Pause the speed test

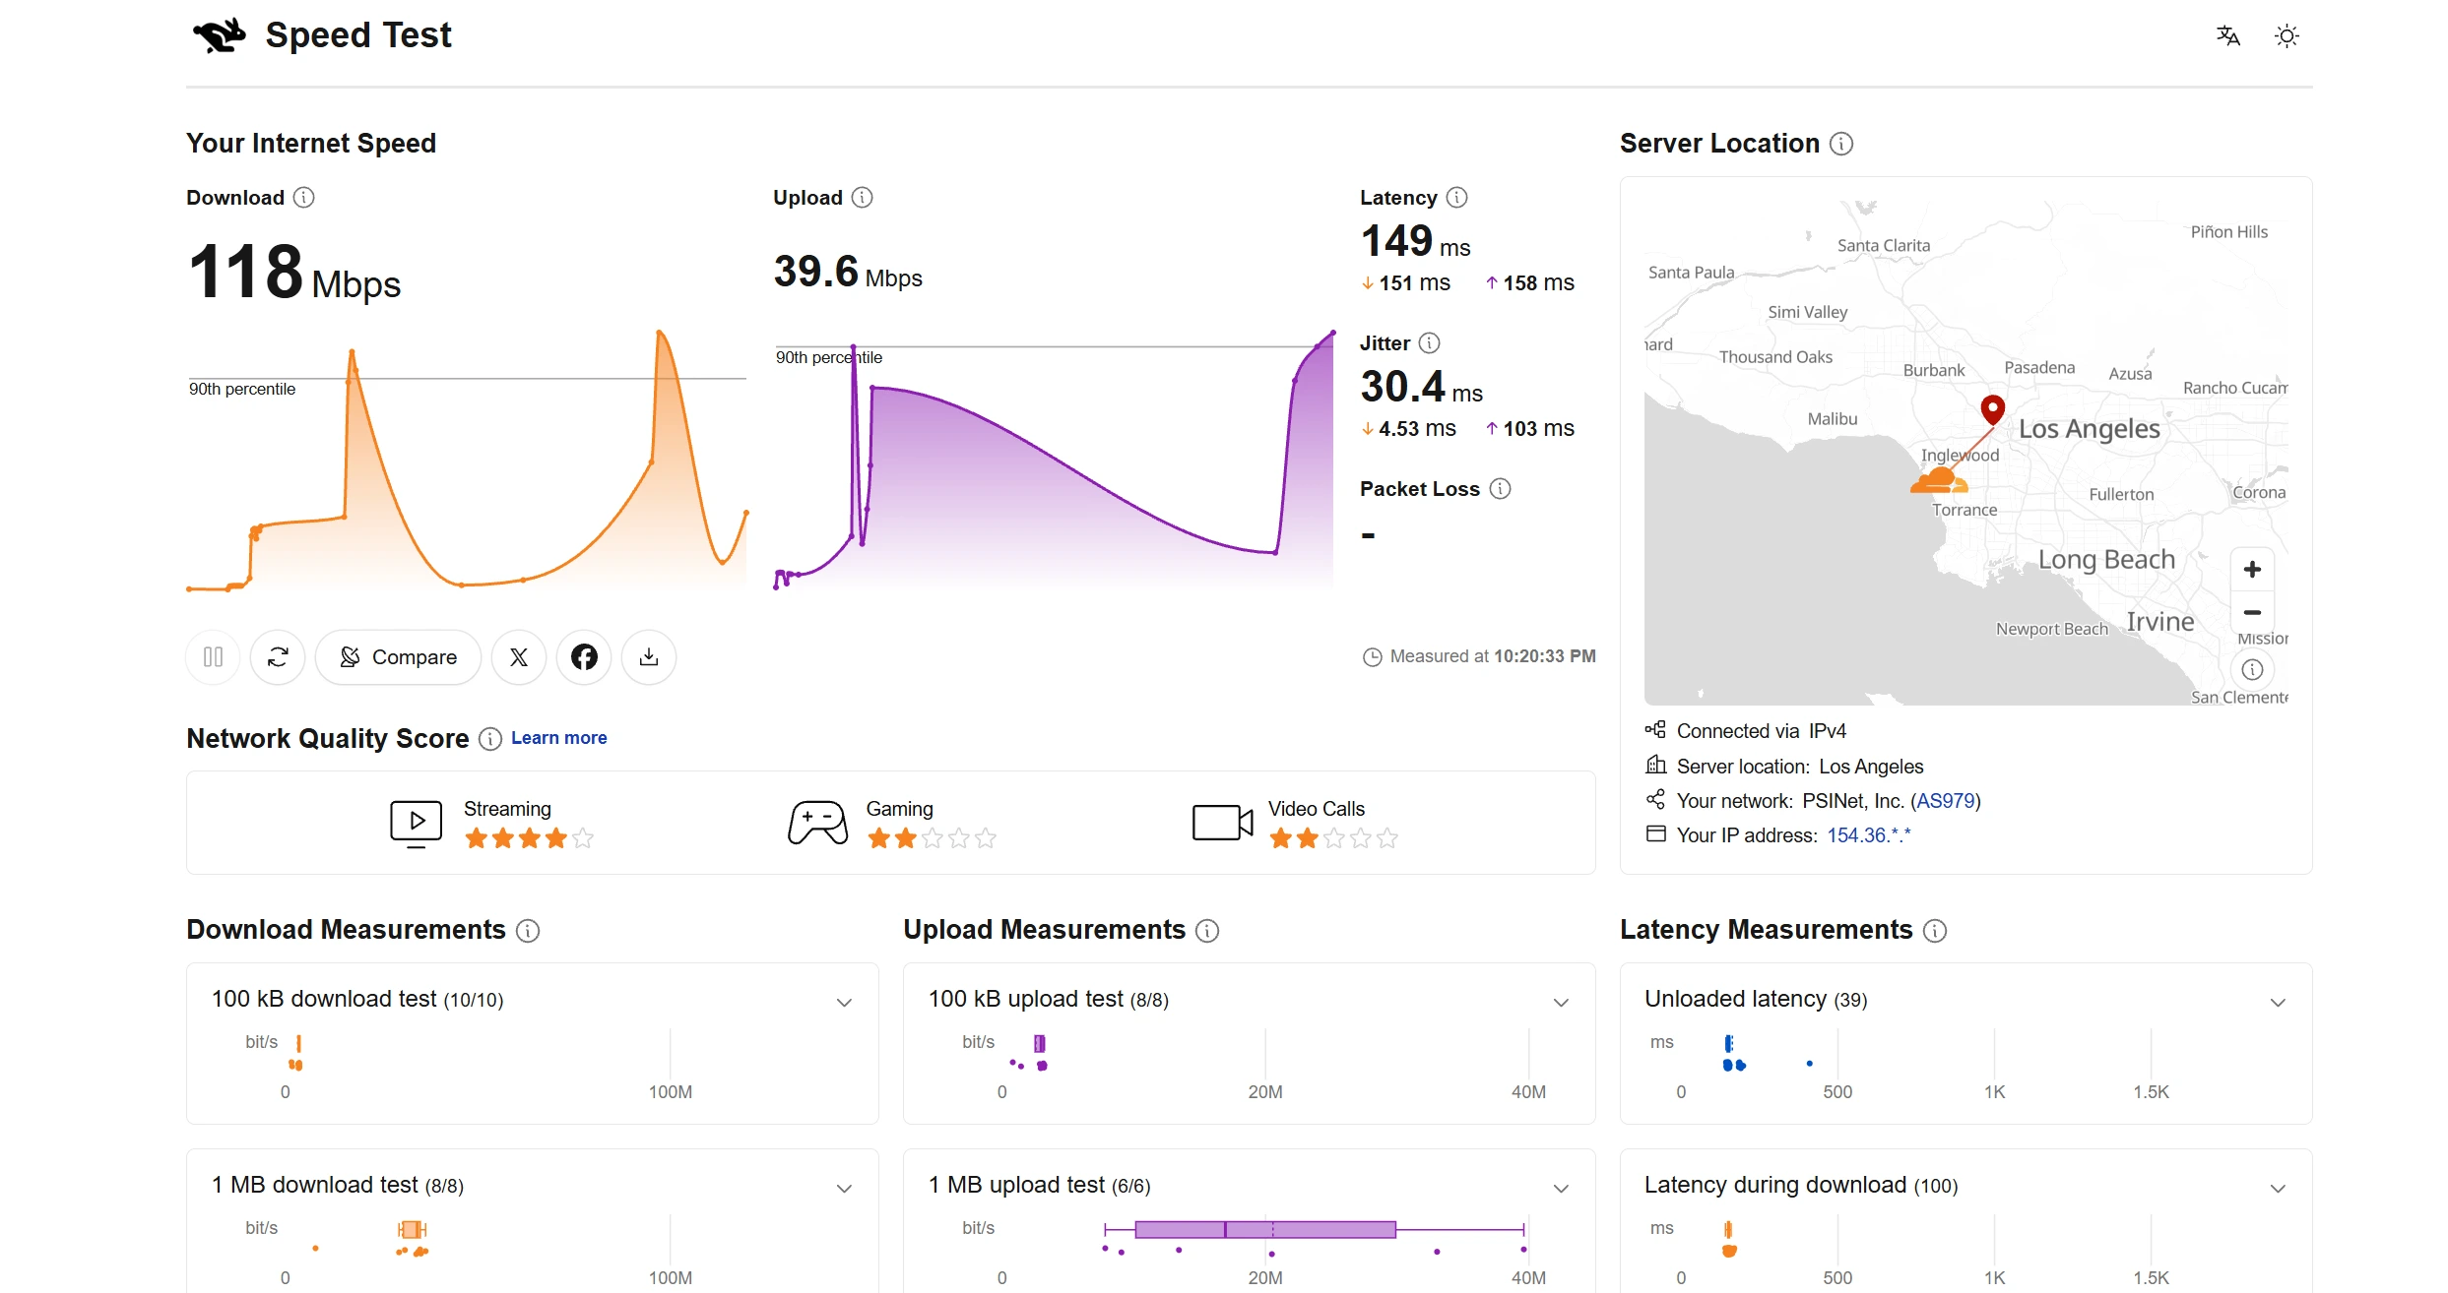point(214,656)
